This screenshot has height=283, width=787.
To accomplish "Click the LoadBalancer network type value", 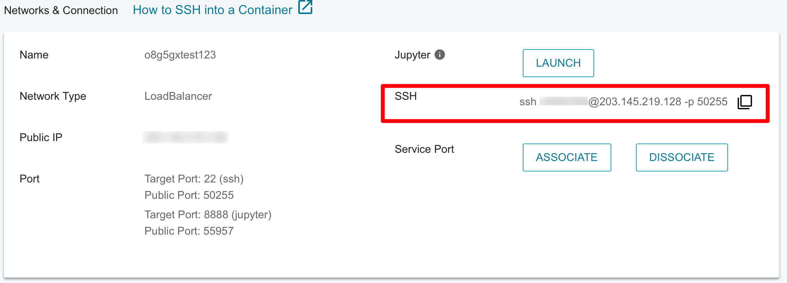I will tap(178, 96).
